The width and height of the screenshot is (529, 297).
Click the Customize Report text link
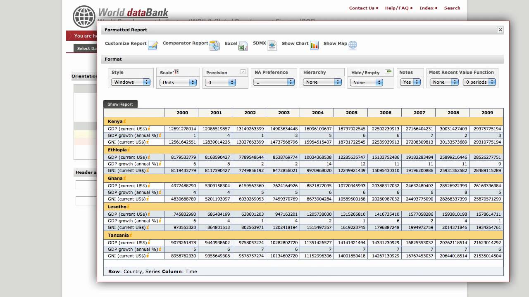click(x=126, y=43)
